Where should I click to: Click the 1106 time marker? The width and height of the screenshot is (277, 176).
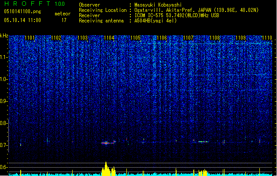tap(162, 38)
